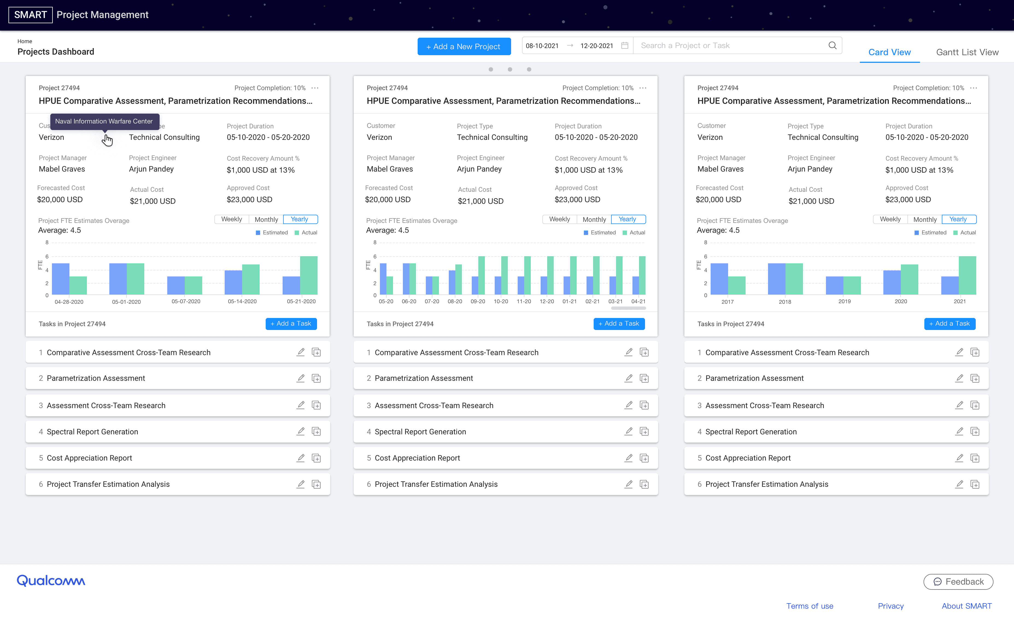This screenshot has height=619, width=1014.
Task: Switch to Gantt List View tab
Action: point(967,52)
